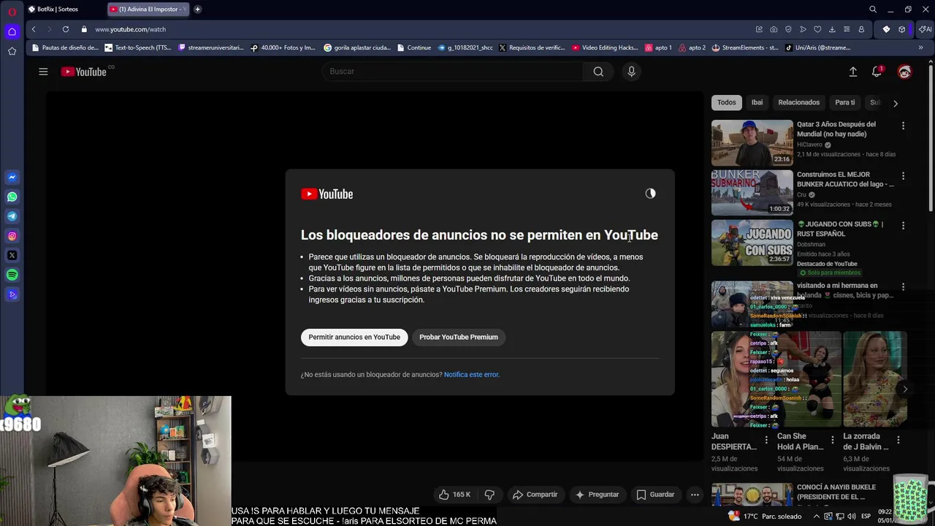Click the Buscar search field

[x=453, y=72]
